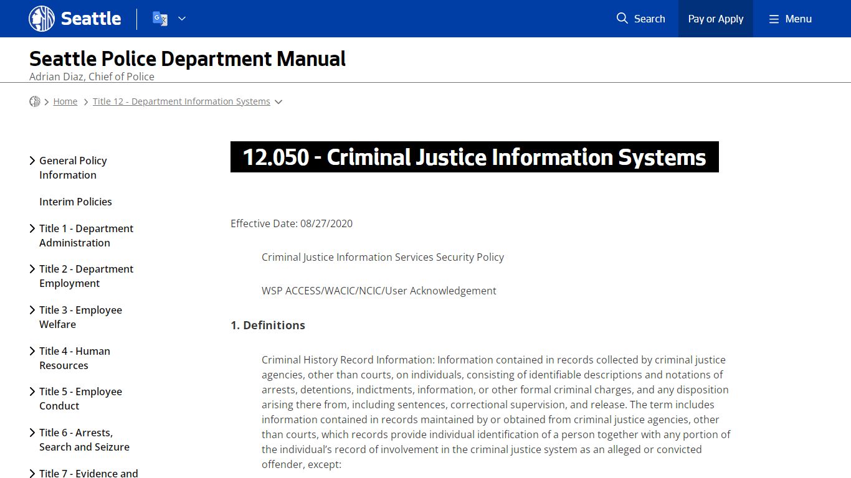Expand Title 3 - Employee Welfare chevron
Screen dimensions: 851x478
click(x=32, y=310)
